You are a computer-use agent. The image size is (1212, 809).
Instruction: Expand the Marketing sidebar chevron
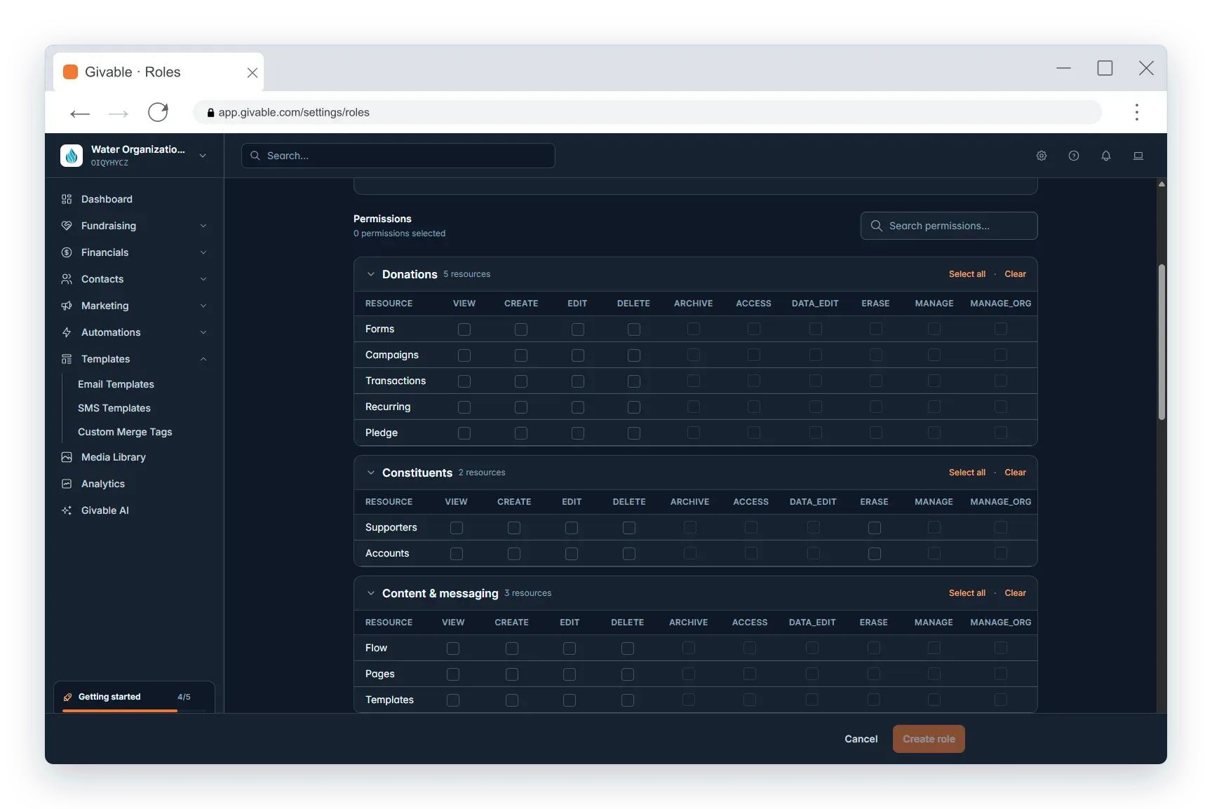pyautogui.click(x=203, y=306)
